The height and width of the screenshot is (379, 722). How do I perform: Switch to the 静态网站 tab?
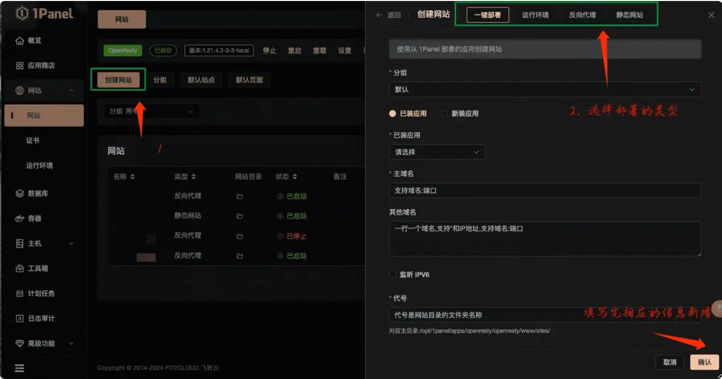[x=629, y=15]
